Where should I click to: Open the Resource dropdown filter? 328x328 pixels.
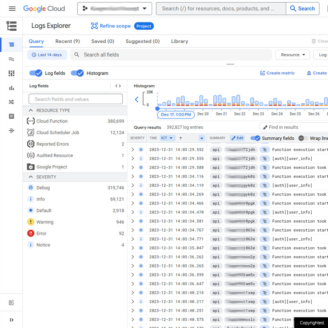tap(293, 55)
